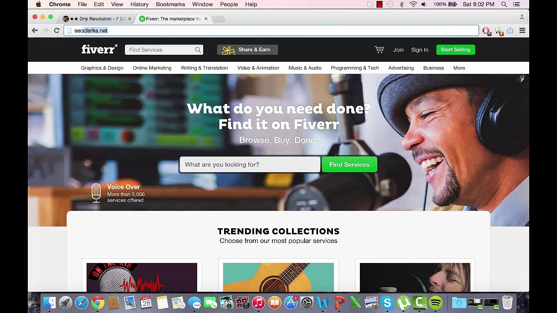This screenshot has height=313, width=557.
Task: Click the Share & Earn button
Action: (x=248, y=50)
